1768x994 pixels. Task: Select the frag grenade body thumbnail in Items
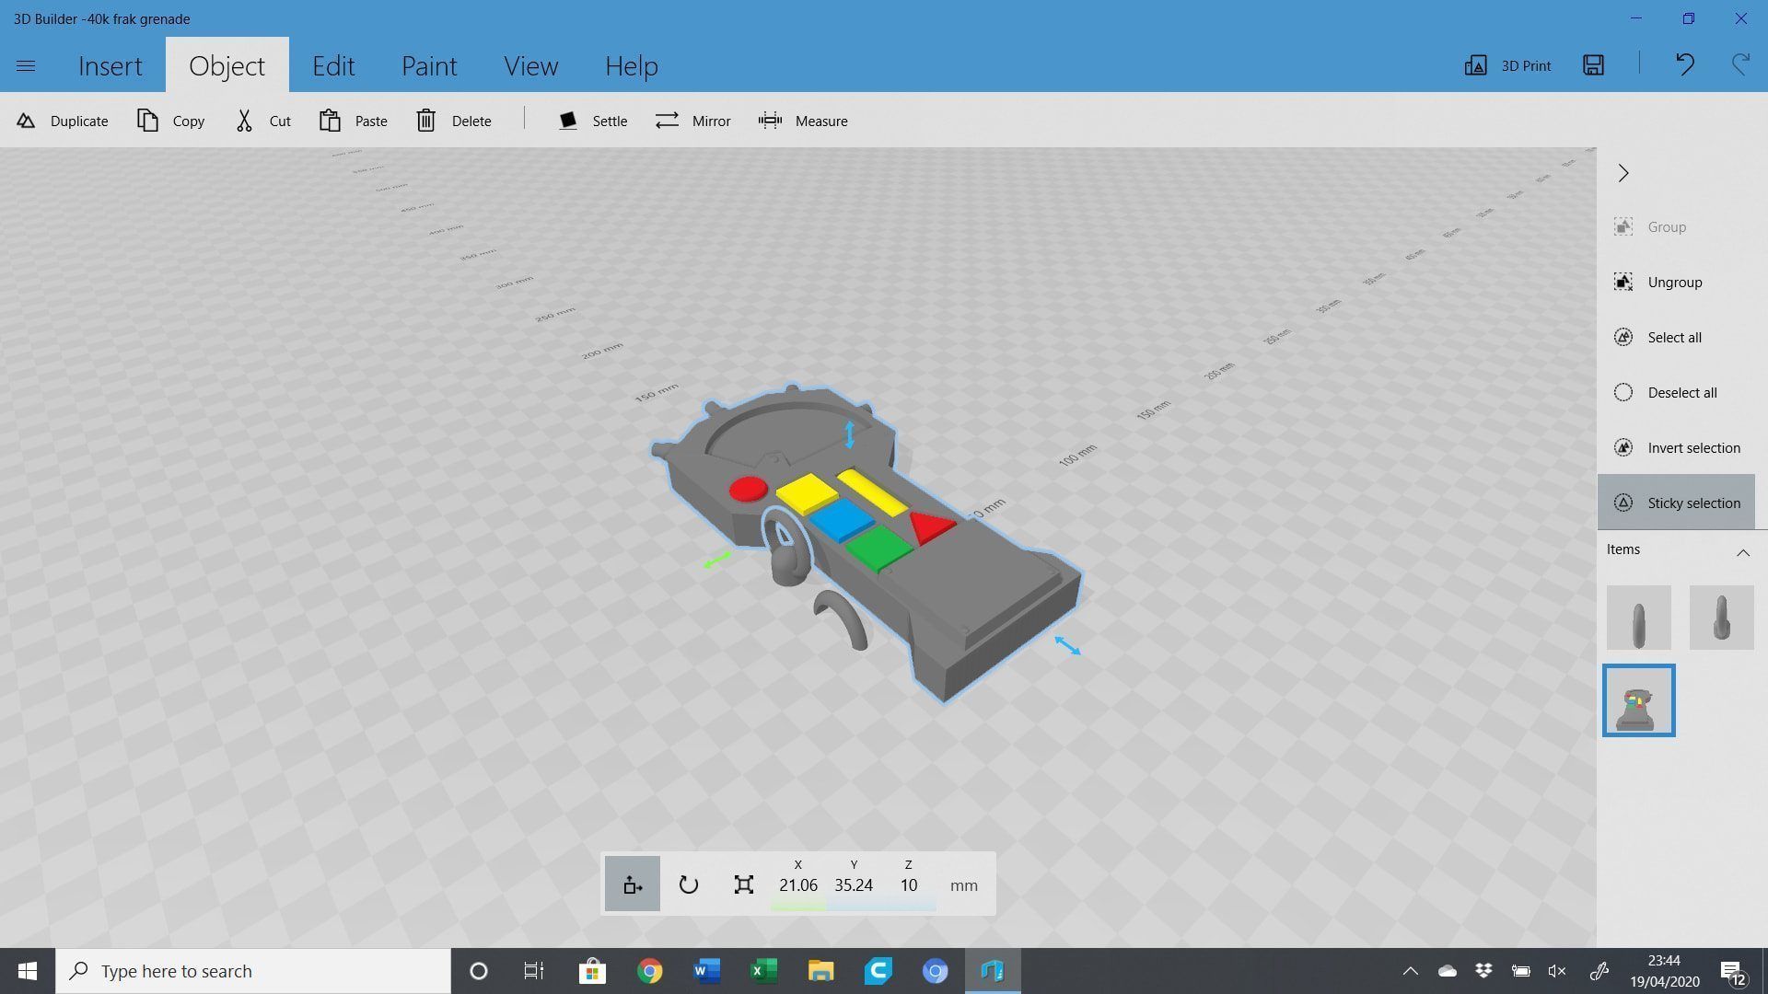click(1639, 699)
